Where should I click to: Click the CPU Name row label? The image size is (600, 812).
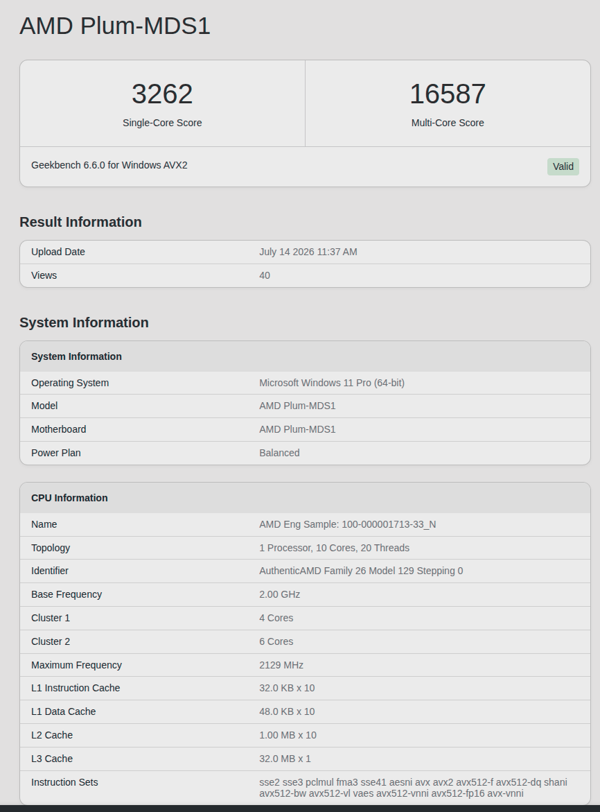coord(44,524)
